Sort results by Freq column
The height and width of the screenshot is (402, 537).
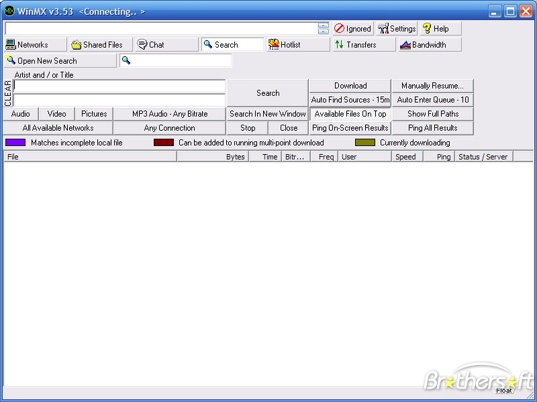(x=324, y=157)
